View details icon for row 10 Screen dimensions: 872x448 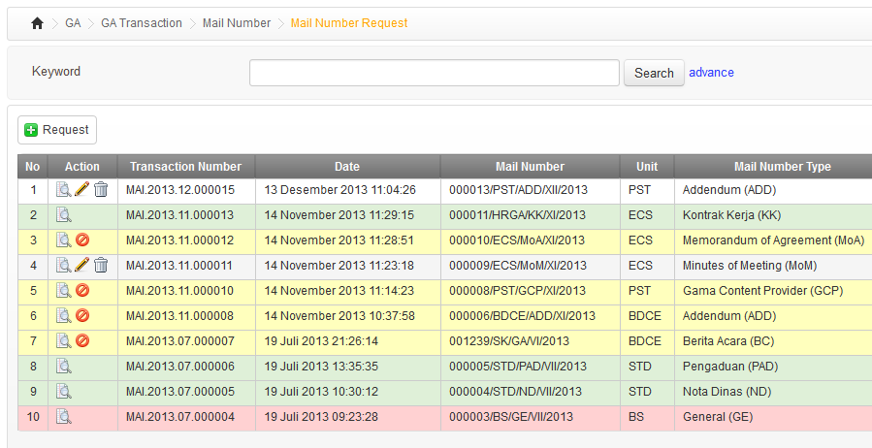64,417
